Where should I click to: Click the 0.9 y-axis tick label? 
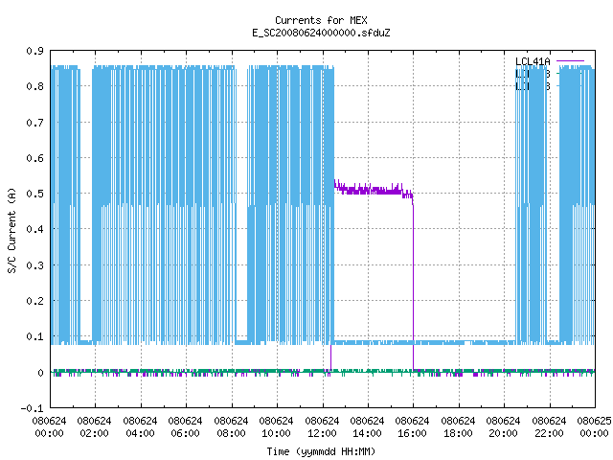tap(34, 51)
